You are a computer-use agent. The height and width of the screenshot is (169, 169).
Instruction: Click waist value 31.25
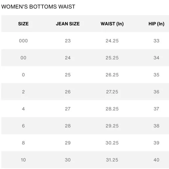coord(112,160)
